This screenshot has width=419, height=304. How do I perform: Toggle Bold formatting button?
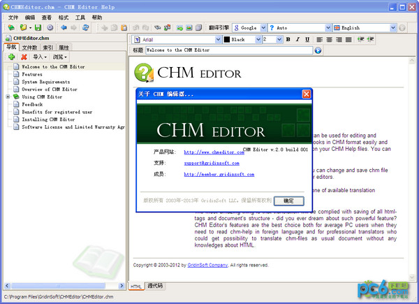[x=288, y=40]
